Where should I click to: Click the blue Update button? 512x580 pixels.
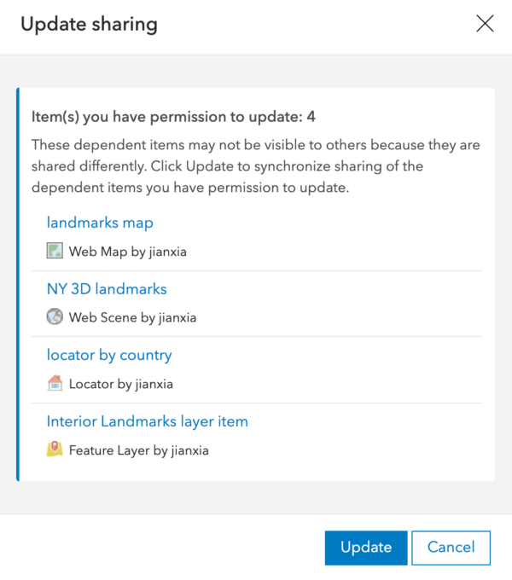point(366,548)
